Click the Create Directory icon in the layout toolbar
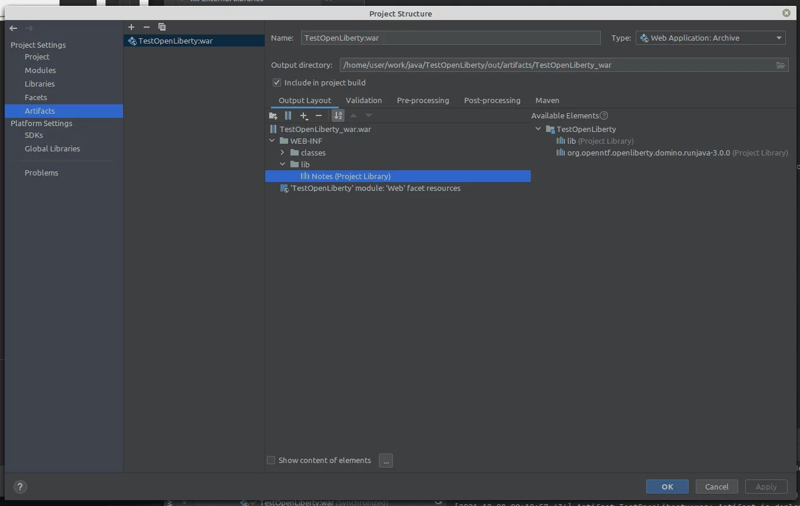The image size is (800, 506). [x=273, y=116]
